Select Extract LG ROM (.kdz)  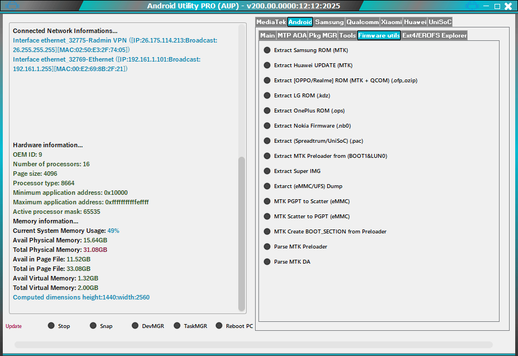pyautogui.click(x=297, y=96)
